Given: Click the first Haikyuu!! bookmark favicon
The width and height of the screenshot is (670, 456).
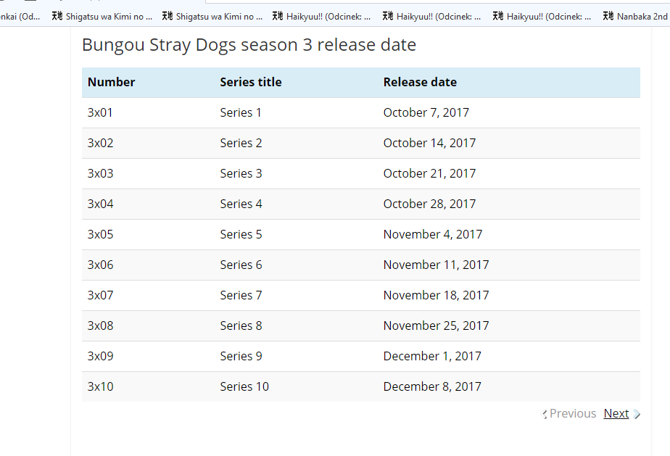Looking at the screenshot, I should click(277, 16).
